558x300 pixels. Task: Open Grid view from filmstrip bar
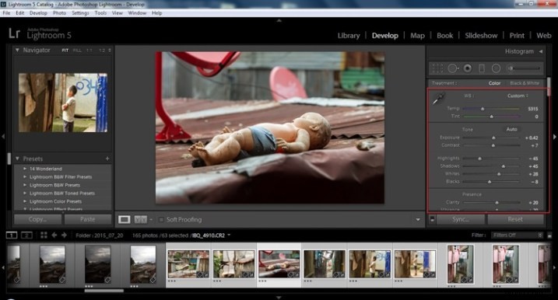click(44, 235)
